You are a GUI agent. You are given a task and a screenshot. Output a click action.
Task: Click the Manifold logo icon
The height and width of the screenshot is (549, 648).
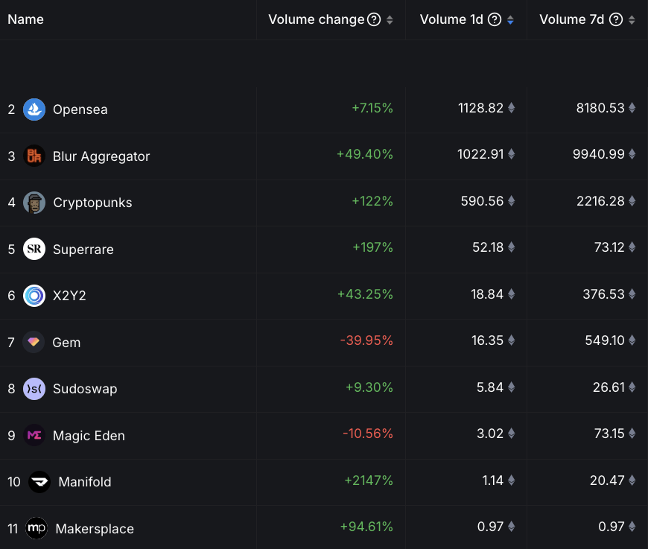point(39,482)
